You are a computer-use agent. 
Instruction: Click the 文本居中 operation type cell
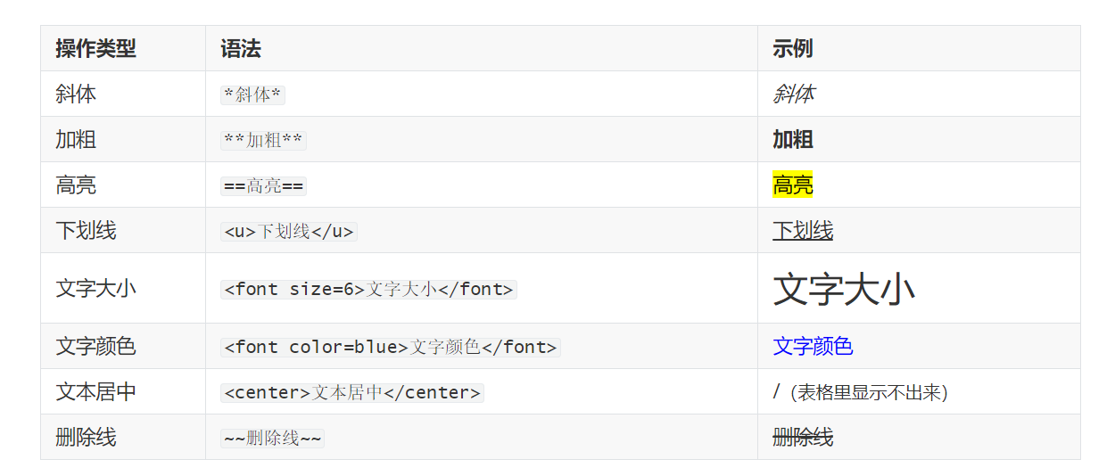click(95, 392)
